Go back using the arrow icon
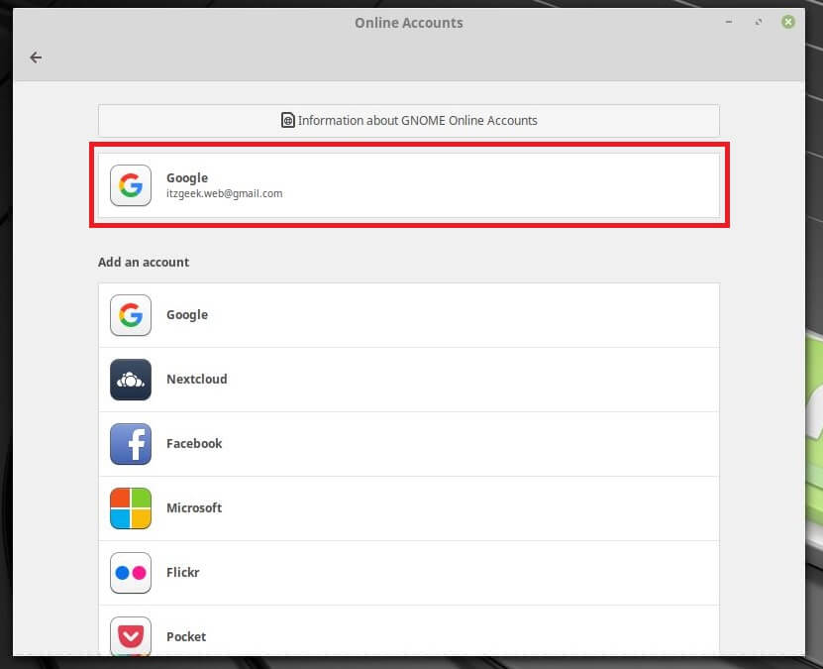Viewport: 823px width, 669px height. point(36,57)
